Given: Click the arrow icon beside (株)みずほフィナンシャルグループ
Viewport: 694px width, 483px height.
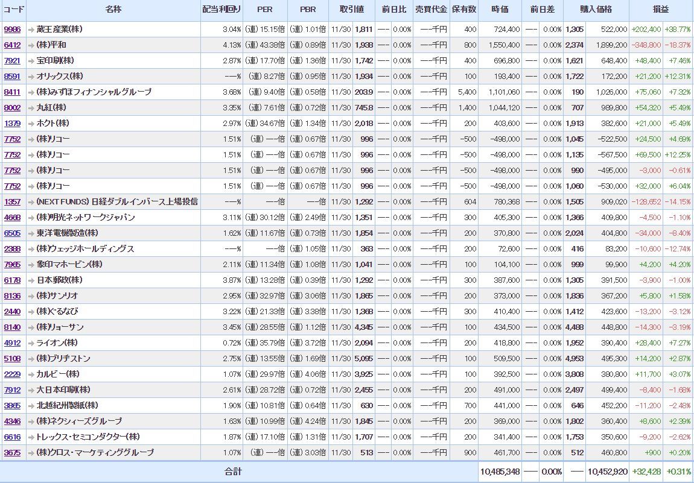Looking at the screenshot, I should (x=31, y=92).
